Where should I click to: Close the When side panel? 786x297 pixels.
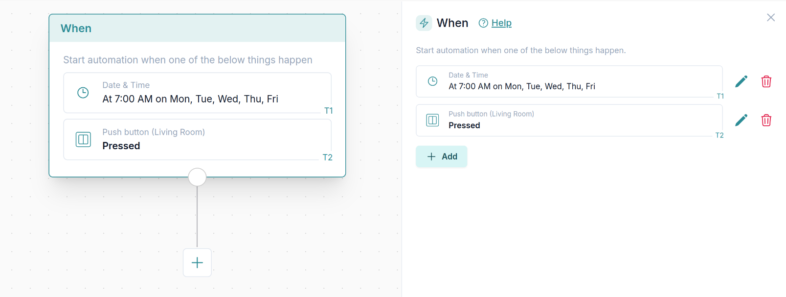tap(771, 18)
